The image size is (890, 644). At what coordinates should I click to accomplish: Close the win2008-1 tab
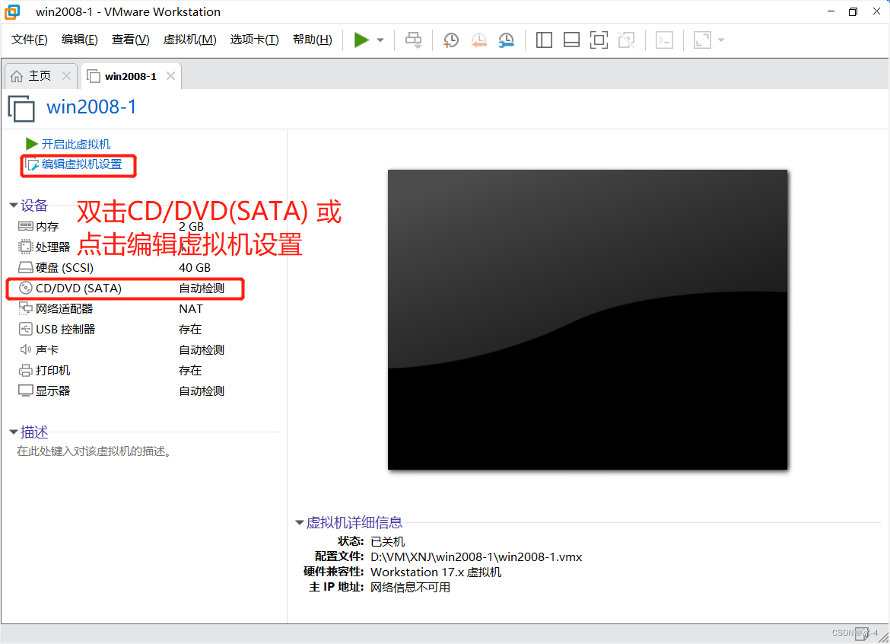(170, 75)
